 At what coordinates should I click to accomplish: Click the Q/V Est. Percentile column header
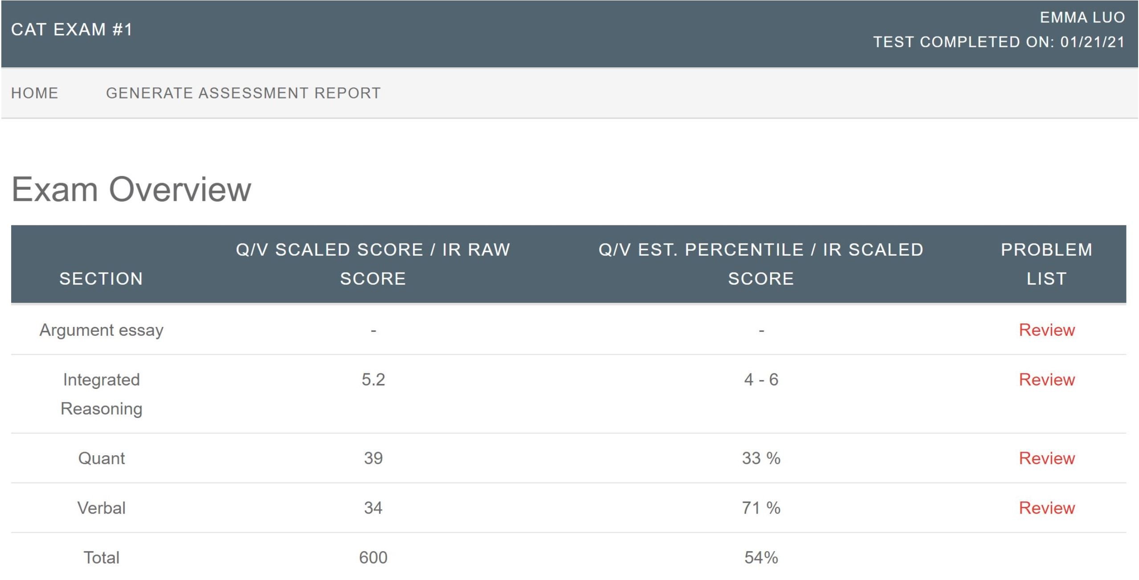pyautogui.click(x=761, y=264)
